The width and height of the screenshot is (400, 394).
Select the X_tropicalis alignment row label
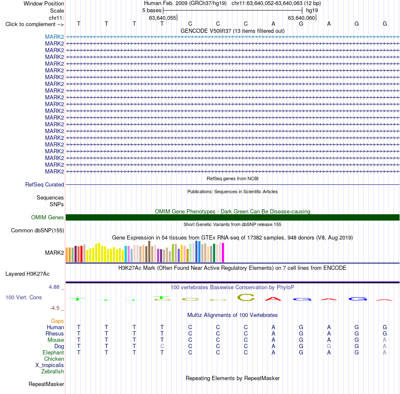[x=50, y=365]
